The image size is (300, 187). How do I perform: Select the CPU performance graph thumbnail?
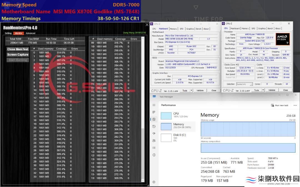coord(166,116)
